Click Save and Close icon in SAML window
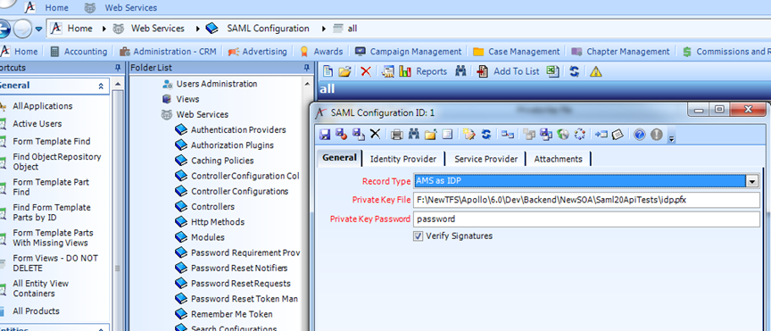Viewport: 771px width, 331px height. pos(341,134)
